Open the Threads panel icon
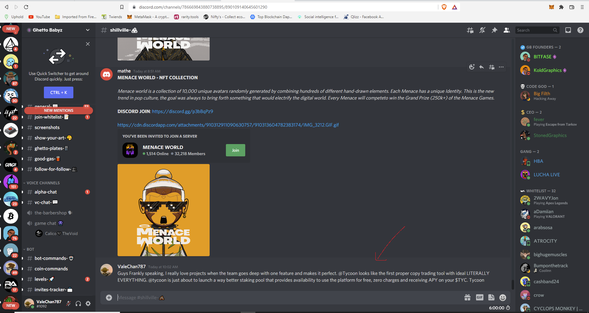Viewport: 589px width, 313px height. click(x=470, y=30)
